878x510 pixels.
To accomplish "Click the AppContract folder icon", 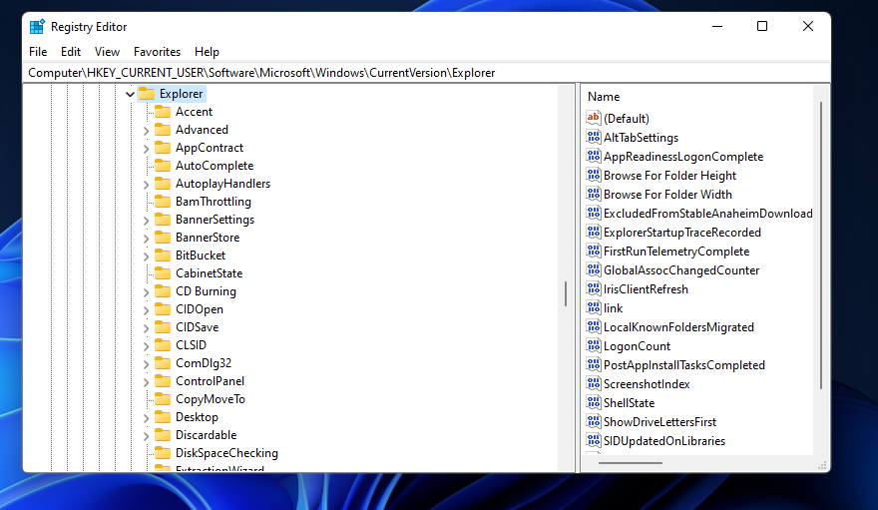I will coord(163,148).
